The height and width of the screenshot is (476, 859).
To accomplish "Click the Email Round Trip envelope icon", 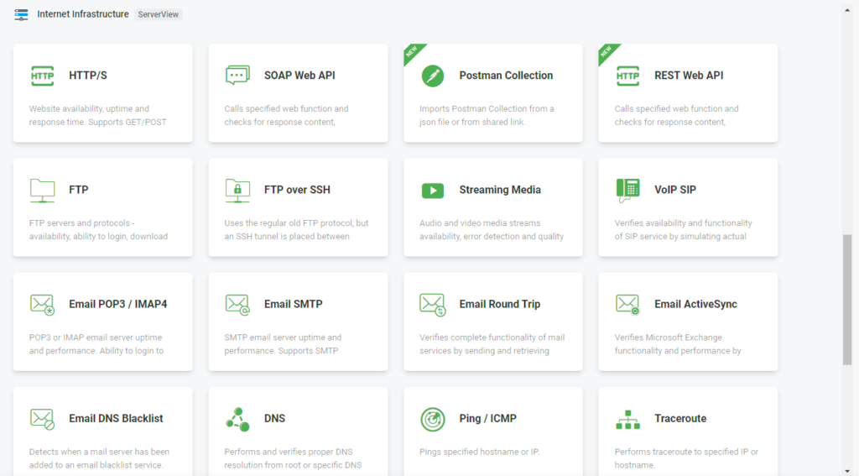I will click(x=432, y=305).
